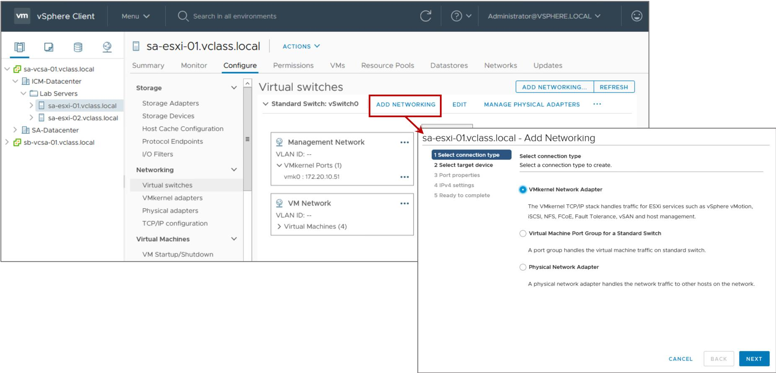Select Physical Network Adapter radio option
This screenshot has height=373, width=776.
tap(523, 267)
